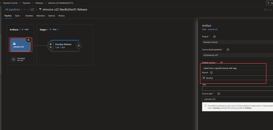Go to All pipelines breadcrumb
Viewport: 273px width, 130px height.
pyautogui.click(x=13, y=9)
